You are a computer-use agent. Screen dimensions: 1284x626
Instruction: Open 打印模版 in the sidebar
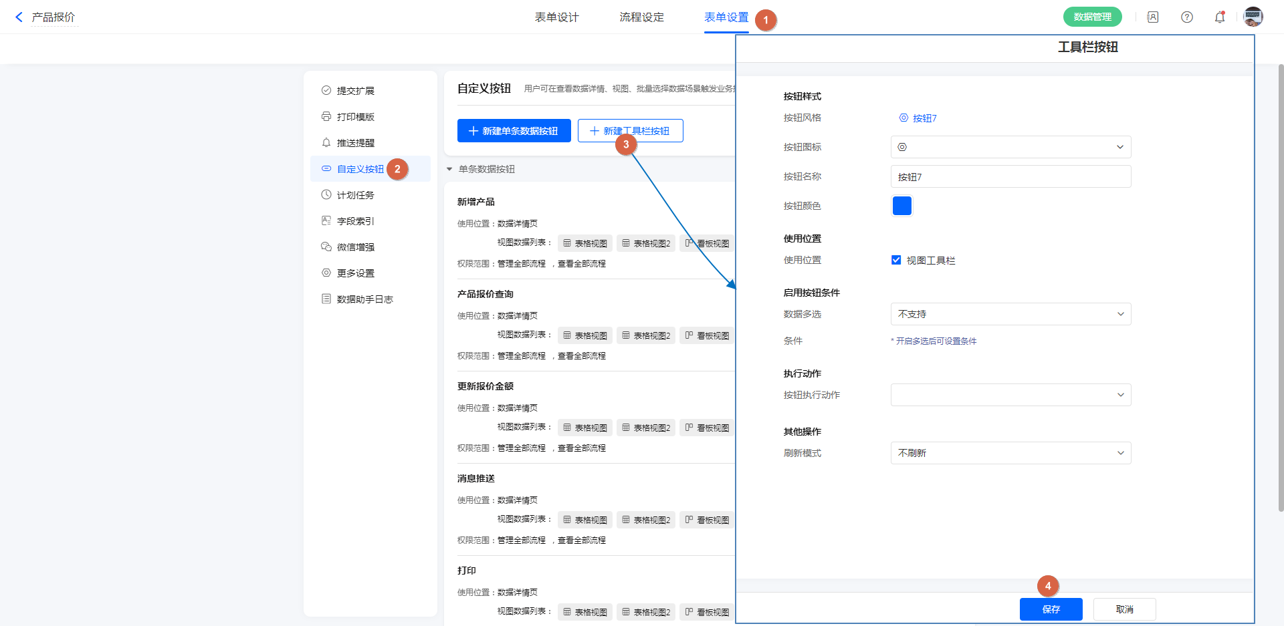(x=355, y=117)
